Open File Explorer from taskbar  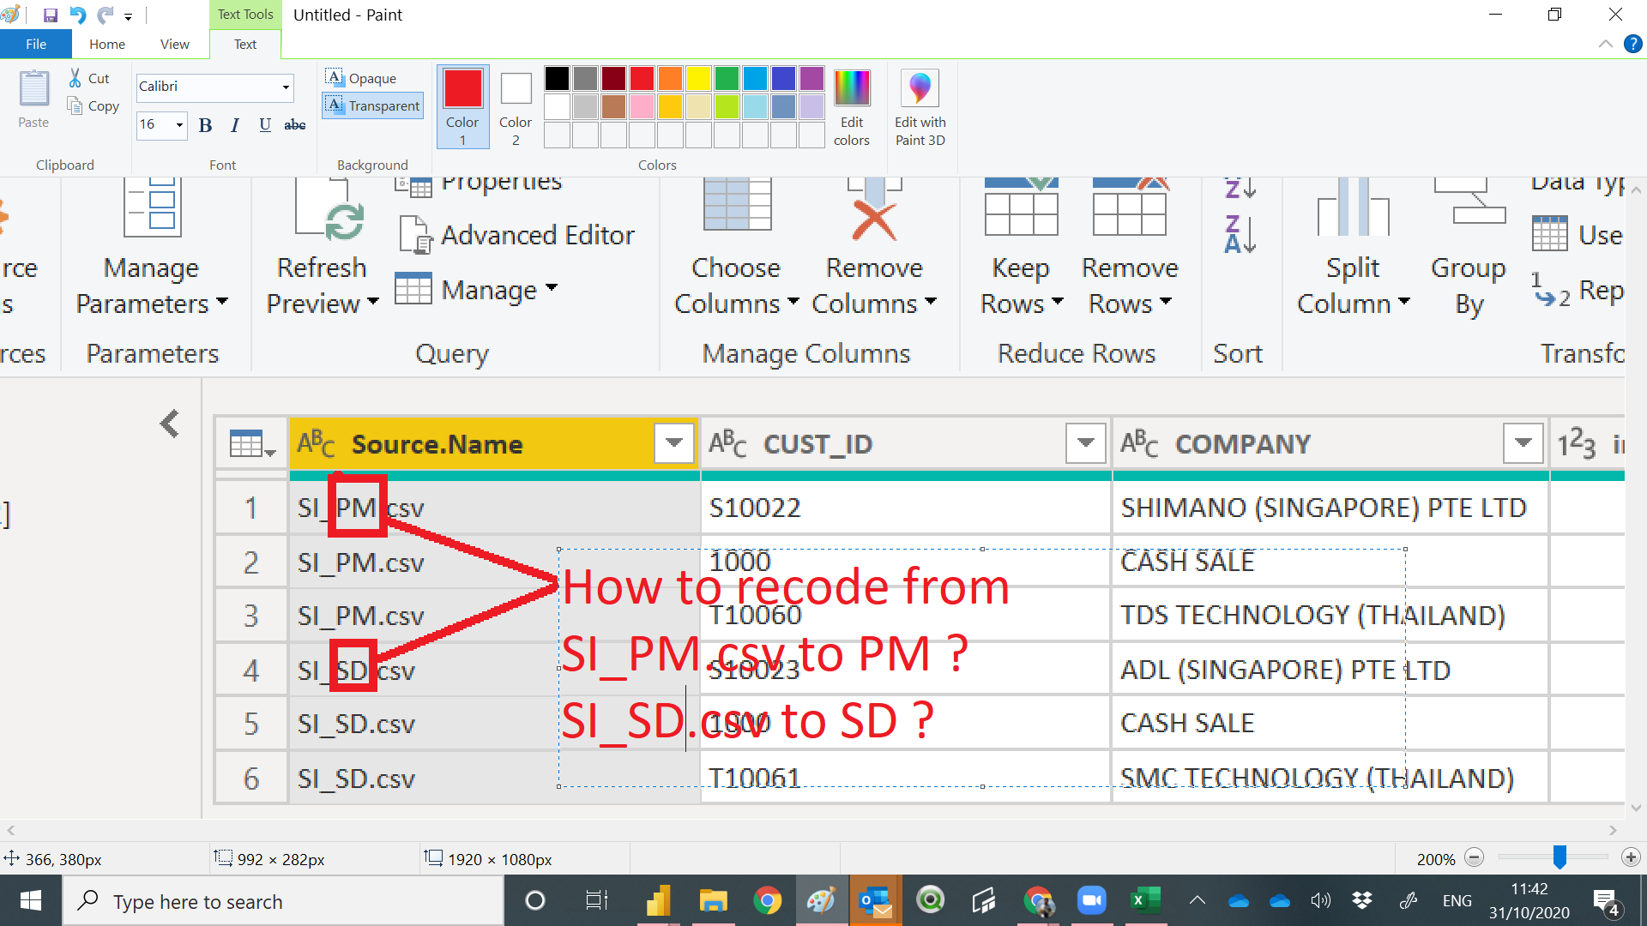point(713,901)
